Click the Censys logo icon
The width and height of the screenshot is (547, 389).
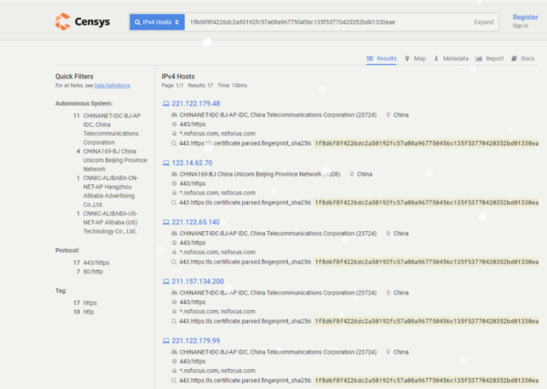click(63, 21)
